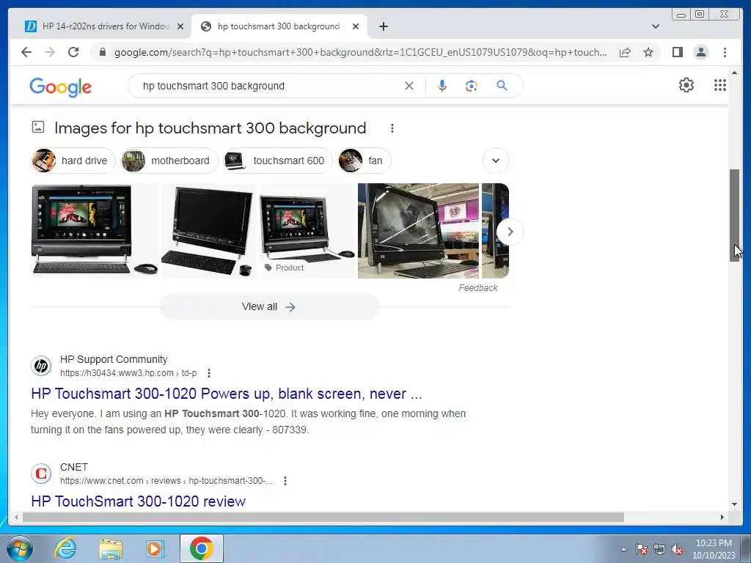Share this page icon in address bar
Image resolution: width=751 pixels, height=563 pixels.
click(625, 52)
